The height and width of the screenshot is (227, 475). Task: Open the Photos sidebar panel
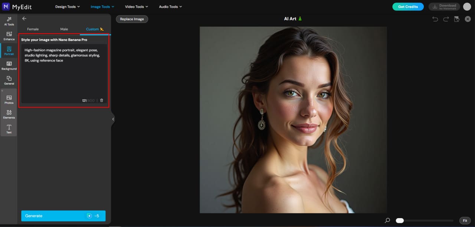click(x=9, y=99)
